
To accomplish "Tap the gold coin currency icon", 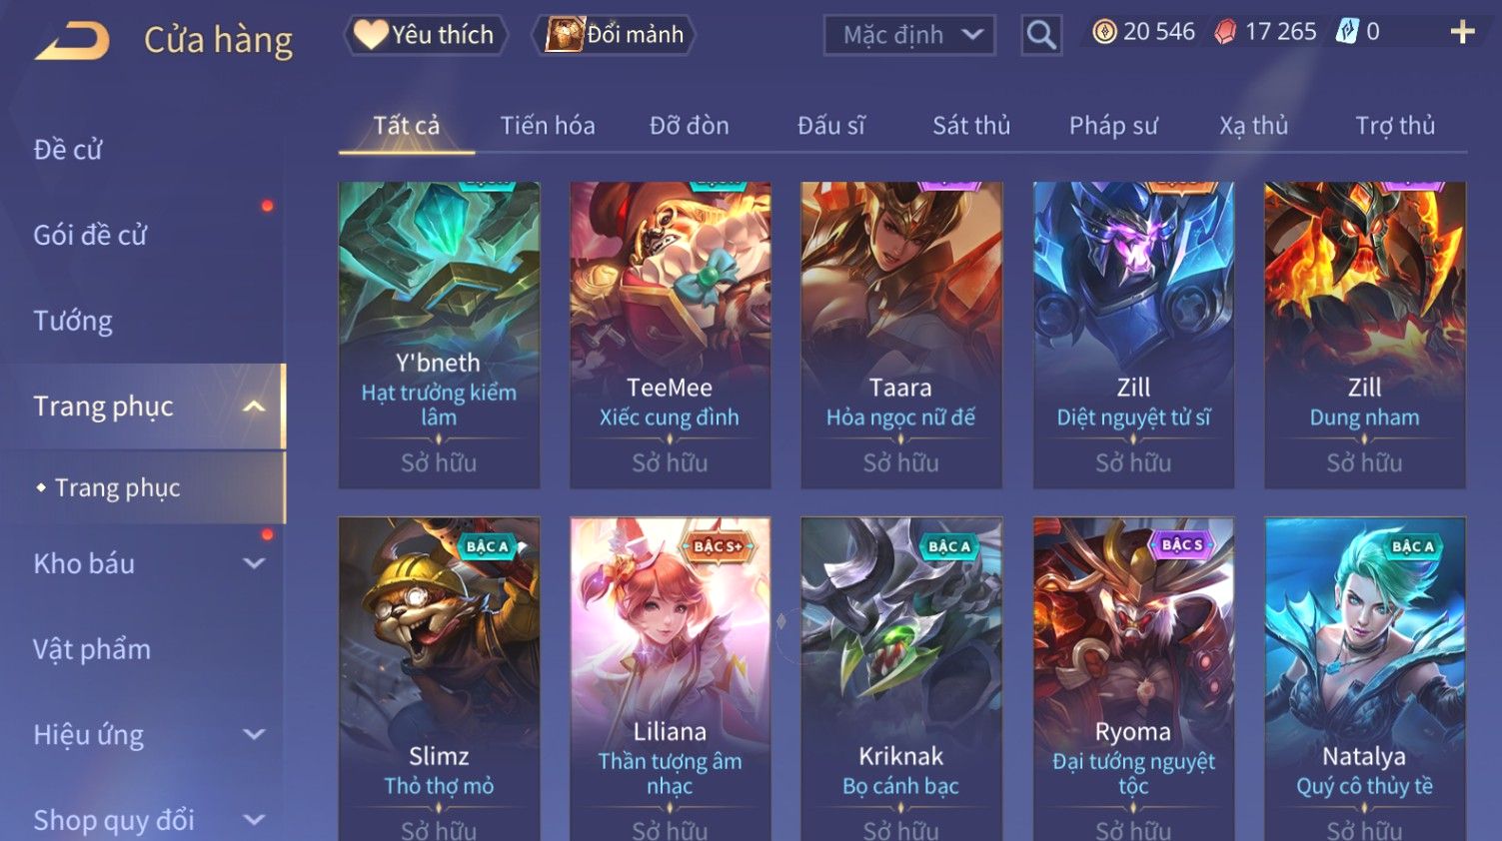I will tap(1104, 32).
